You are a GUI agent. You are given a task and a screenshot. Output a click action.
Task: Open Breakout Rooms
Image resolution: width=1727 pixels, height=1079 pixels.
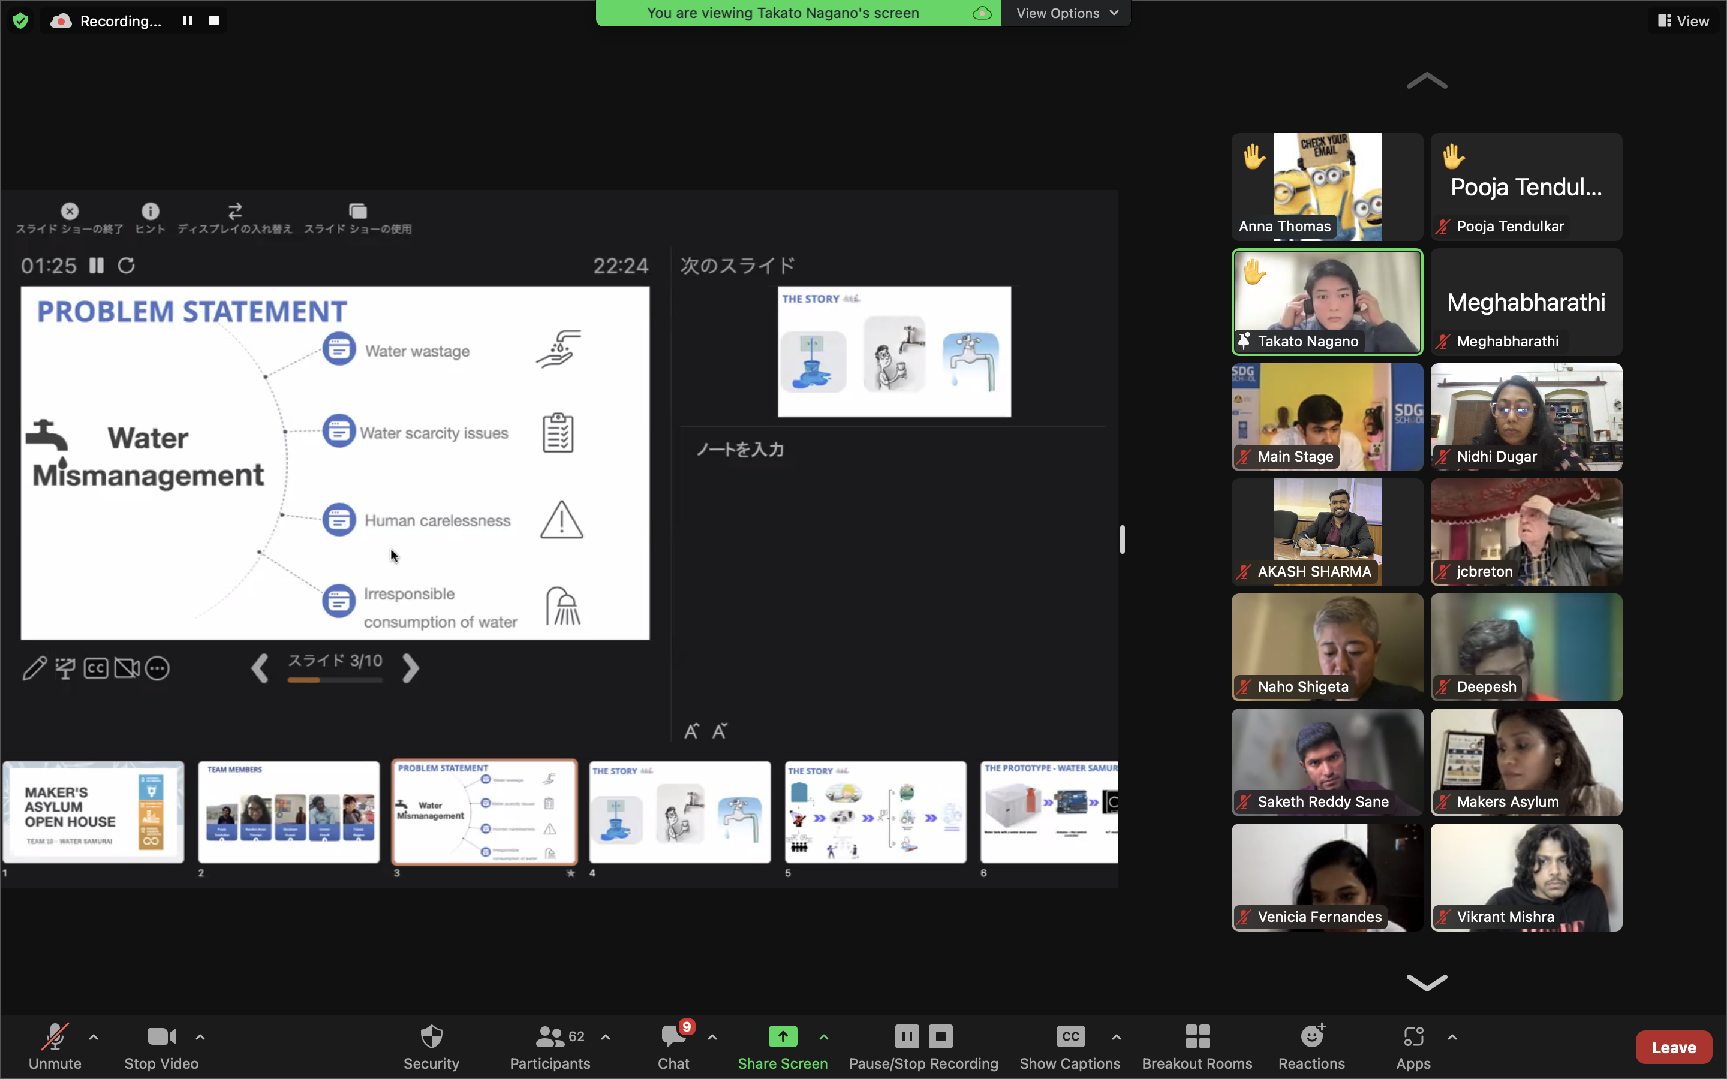(x=1197, y=1046)
